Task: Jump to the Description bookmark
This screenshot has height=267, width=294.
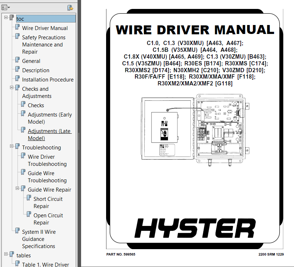Action: tap(36, 70)
